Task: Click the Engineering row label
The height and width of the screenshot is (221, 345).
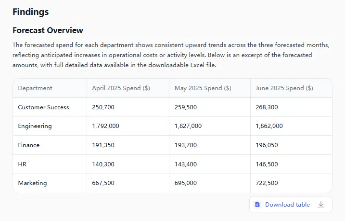Action: pyautogui.click(x=35, y=126)
